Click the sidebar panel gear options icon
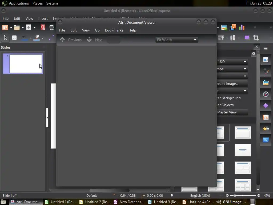Screen dimensions: 273x205 254,53
